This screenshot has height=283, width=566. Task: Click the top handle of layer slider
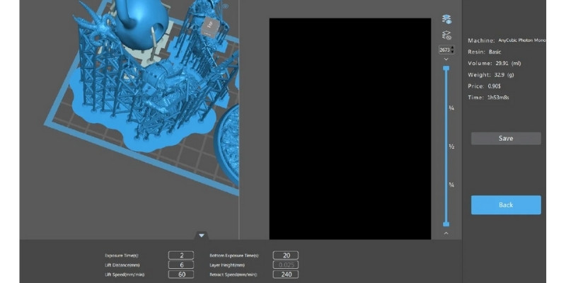(x=446, y=68)
